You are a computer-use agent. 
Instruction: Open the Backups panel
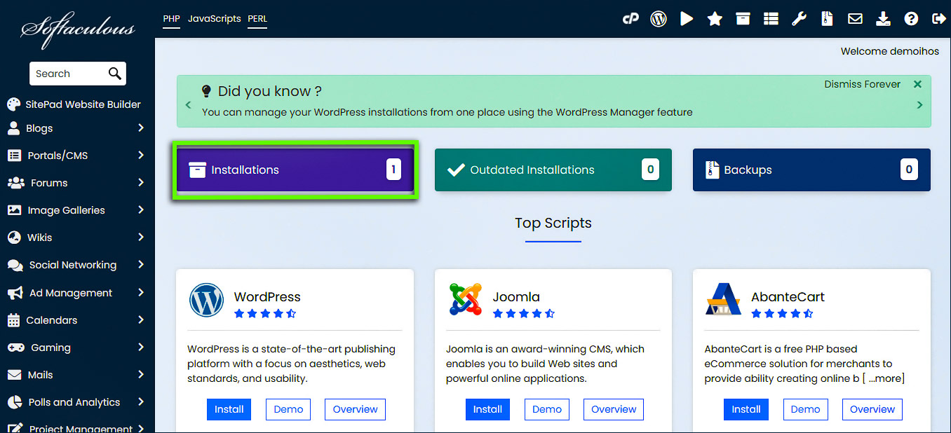tap(811, 170)
